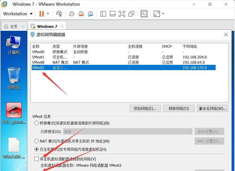
Task: Pause the virtual machine
Action: (41, 14)
